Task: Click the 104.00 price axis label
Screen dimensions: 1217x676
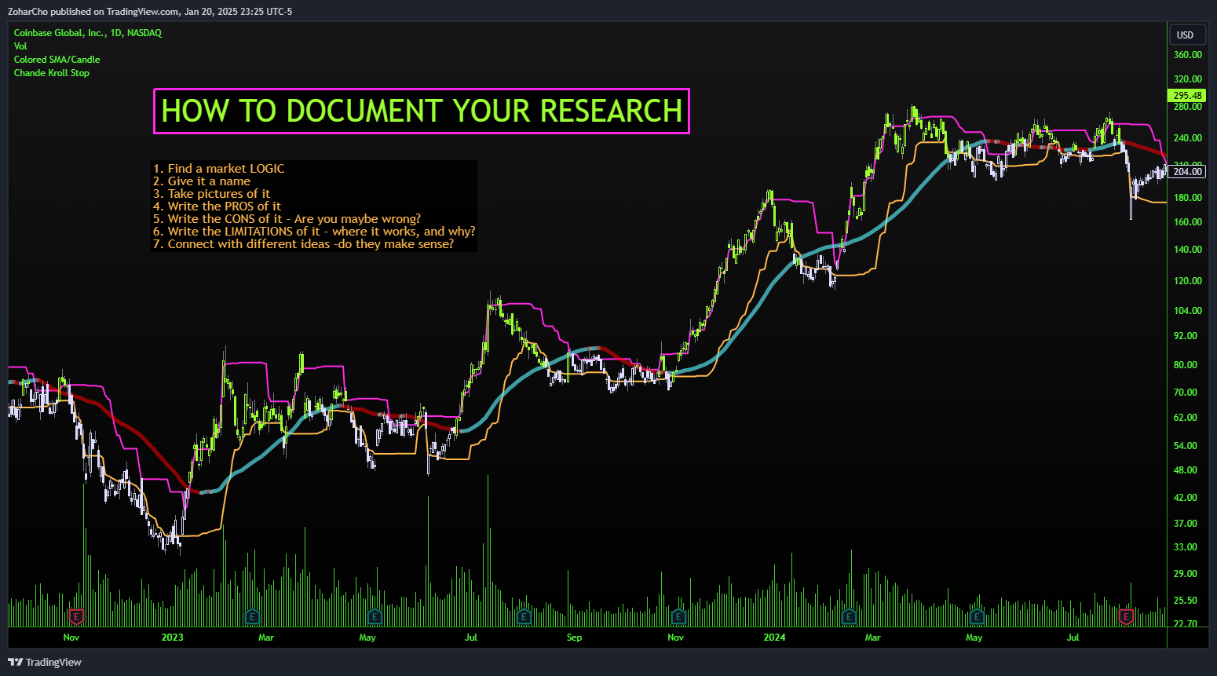Action: tap(1188, 311)
